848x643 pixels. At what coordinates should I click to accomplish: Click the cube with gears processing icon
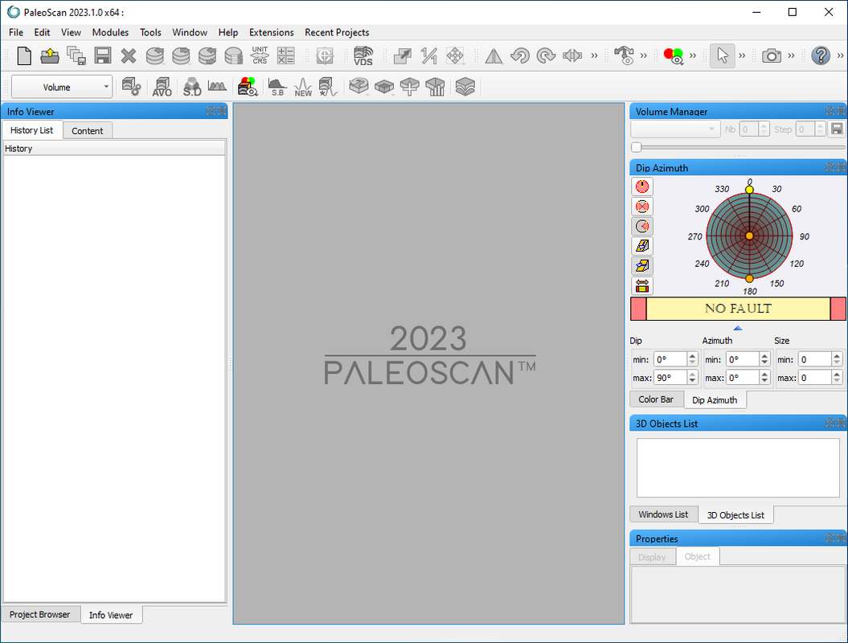pos(131,87)
